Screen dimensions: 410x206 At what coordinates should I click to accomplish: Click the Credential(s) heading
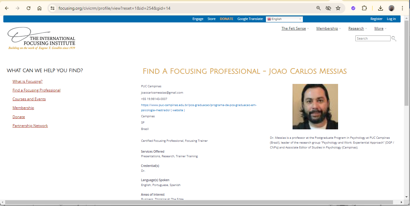150,166
